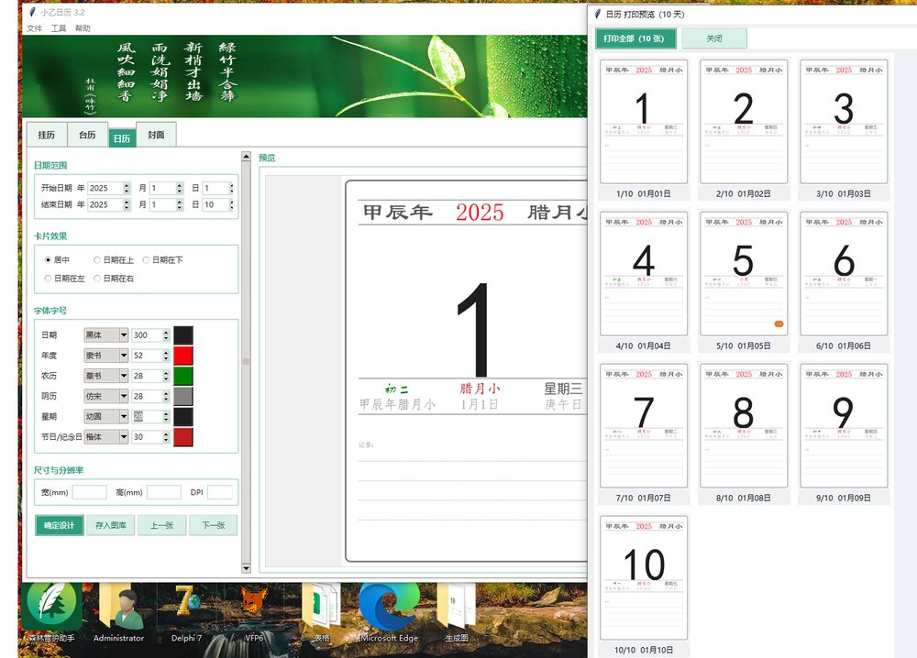917x658 pixels.
Task: Pick the 节日/纪念日 dark red color swatch
Action: (183, 437)
